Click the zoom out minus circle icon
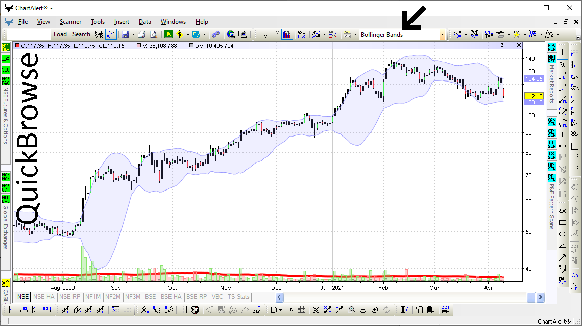The height and width of the screenshot is (326, 582). [x=363, y=310]
